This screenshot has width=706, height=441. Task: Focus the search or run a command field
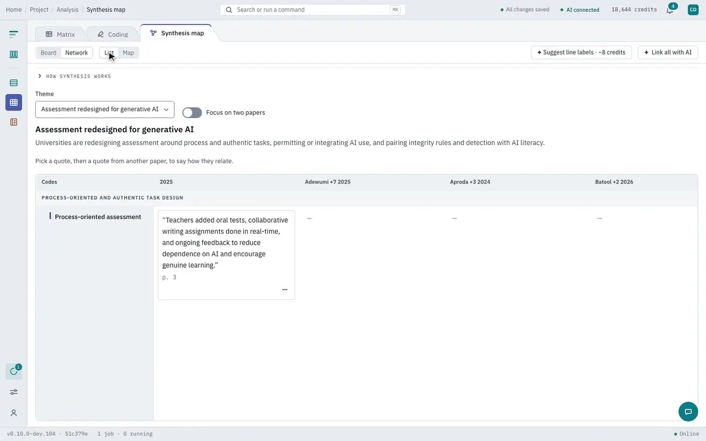[x=313, y=10]
